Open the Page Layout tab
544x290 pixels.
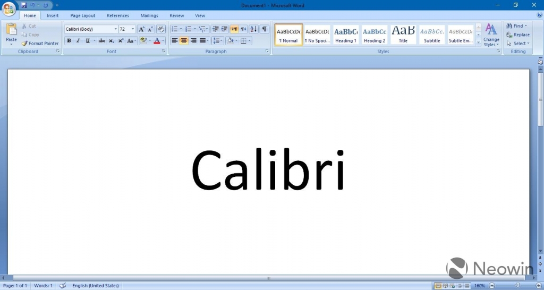tap(83, 16)
